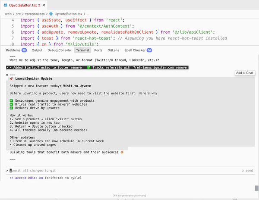The width and height of the screenshot is (259, 200).
Task: Click 'Want me to adjust the tone' line
Action: point(84,60)
